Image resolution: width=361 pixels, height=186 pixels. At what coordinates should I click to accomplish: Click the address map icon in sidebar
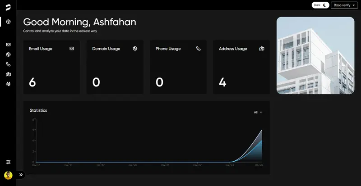coord(8,74)
